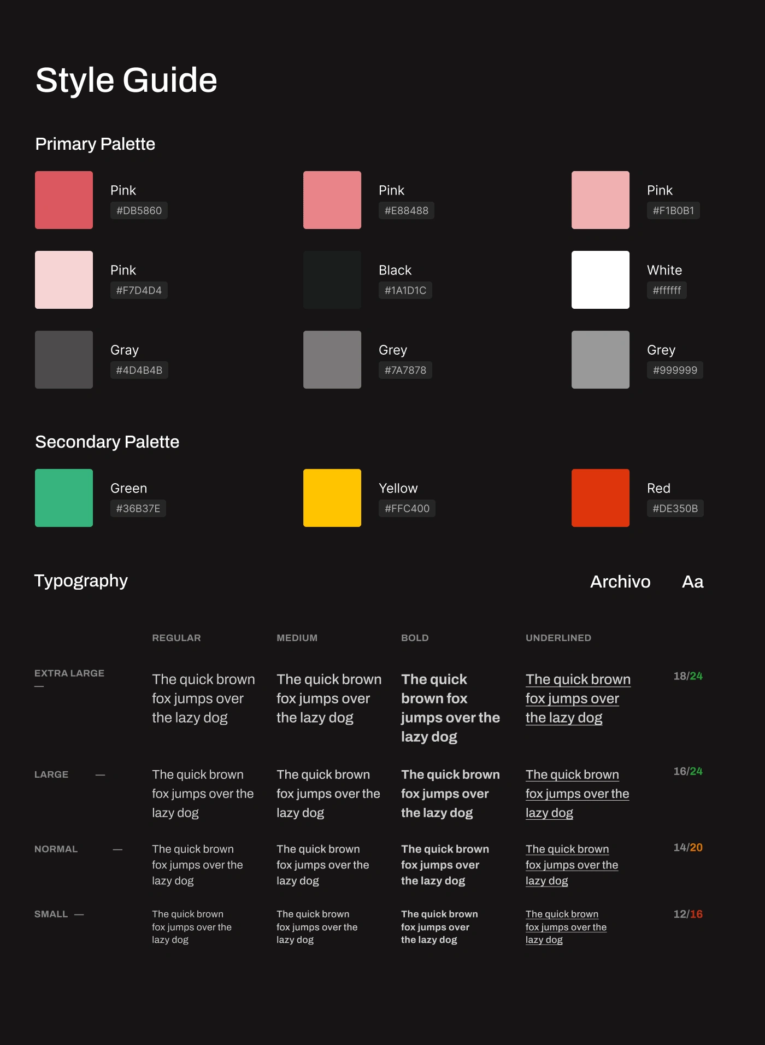Click the Gray #4D4B4B color swatch
Viewport: 765px width, 1045px height.
(64, 360)
